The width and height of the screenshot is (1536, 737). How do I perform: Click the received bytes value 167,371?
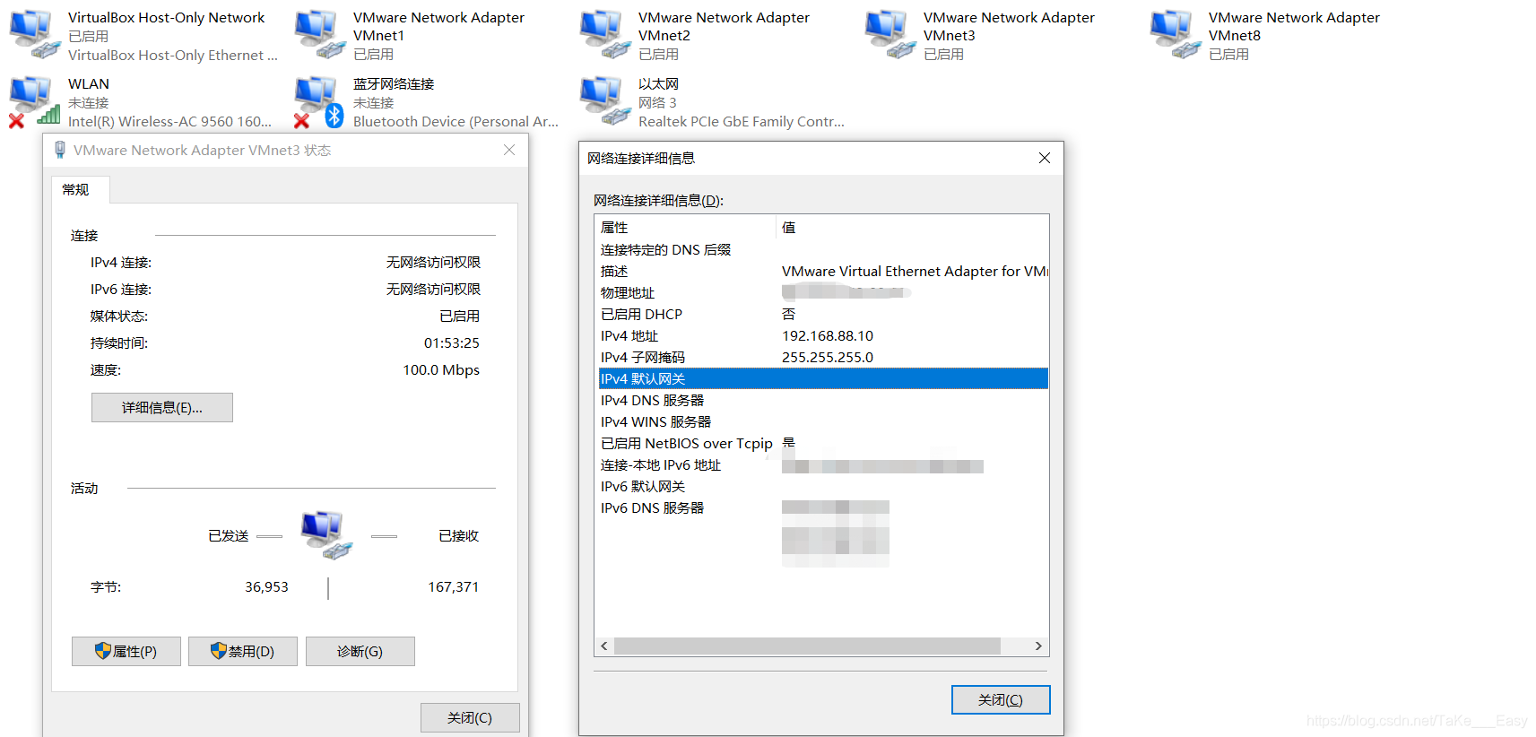(x=453, y=586)
